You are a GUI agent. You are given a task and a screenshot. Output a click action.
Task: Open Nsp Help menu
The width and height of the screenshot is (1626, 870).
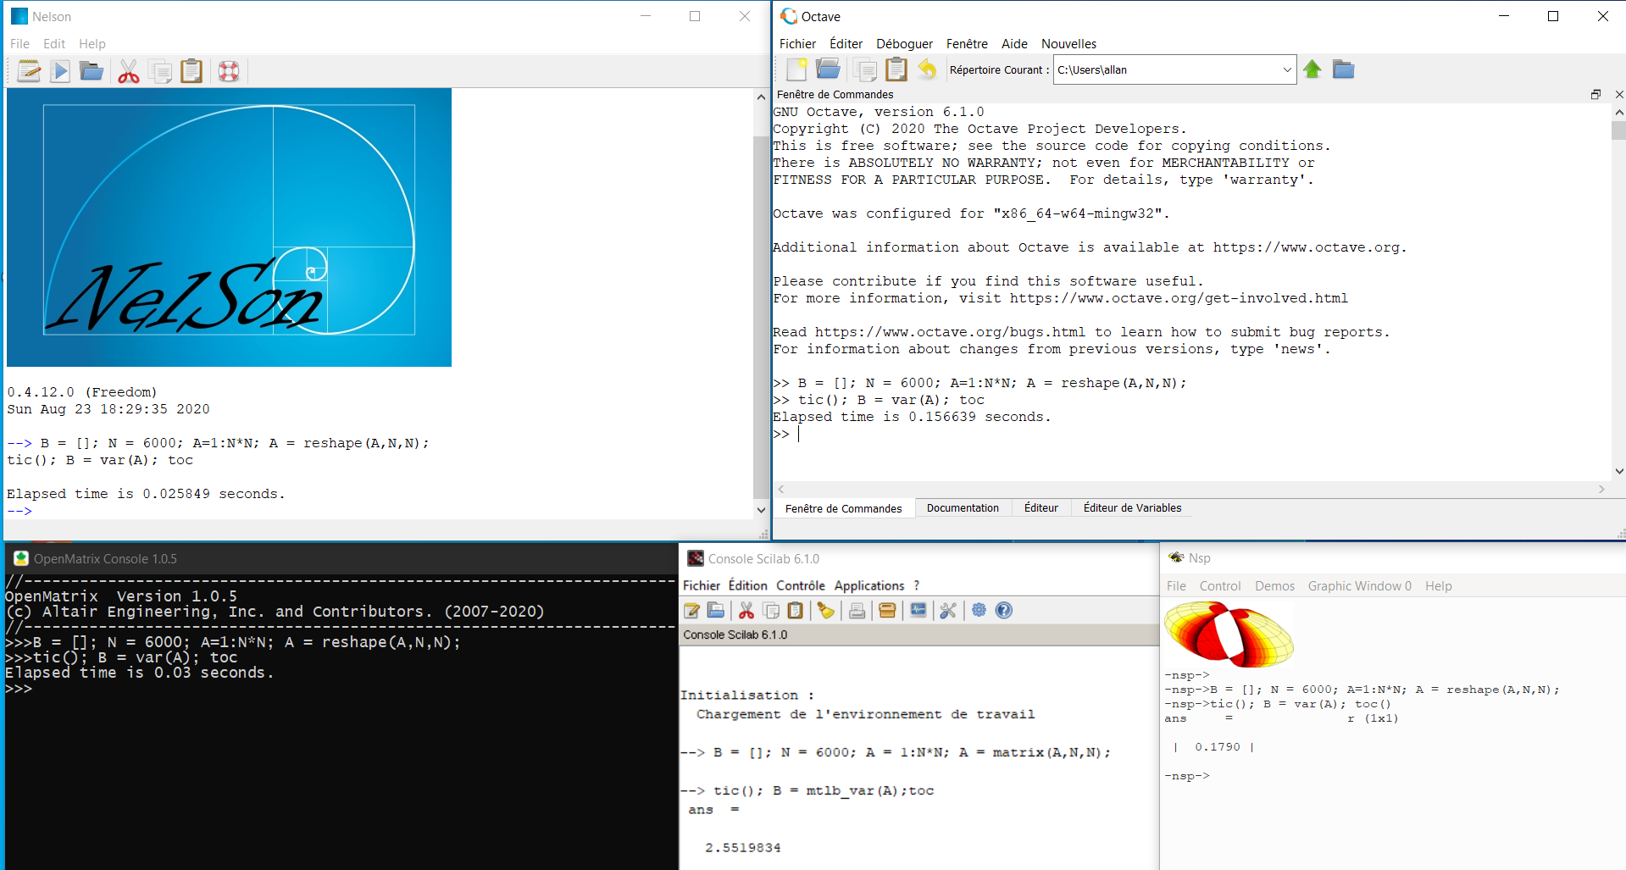click(1438, 586)
